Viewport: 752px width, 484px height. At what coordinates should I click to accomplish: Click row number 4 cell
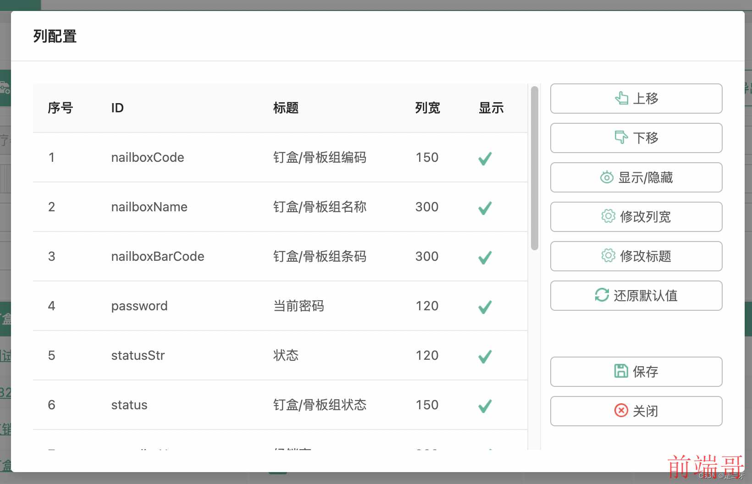click(x=52, y=306)
